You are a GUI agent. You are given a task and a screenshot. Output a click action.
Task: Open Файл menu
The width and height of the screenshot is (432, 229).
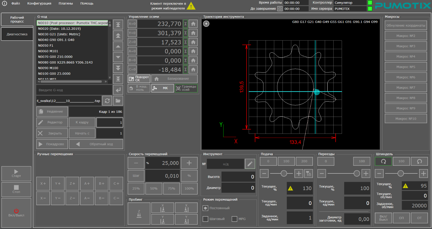point(16,3)
